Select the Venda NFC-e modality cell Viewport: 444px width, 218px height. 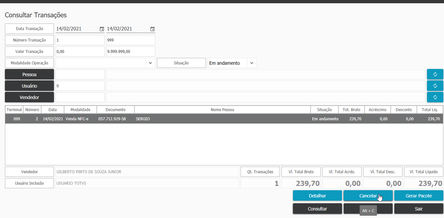tap(80, 119)
